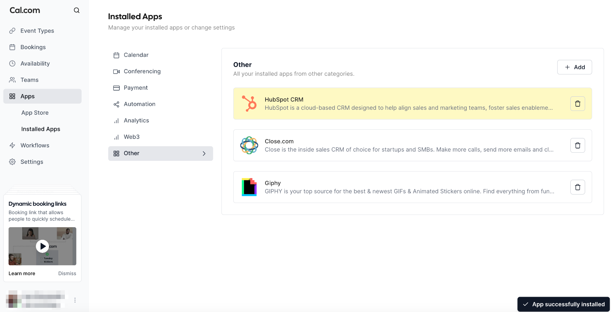This screenshot has height=312, width=614.
Task: Play the Dynamic booking links video
Action: click(x=42, y=246)
